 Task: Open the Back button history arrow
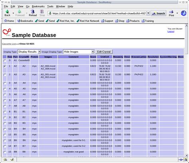click(13, 13)
